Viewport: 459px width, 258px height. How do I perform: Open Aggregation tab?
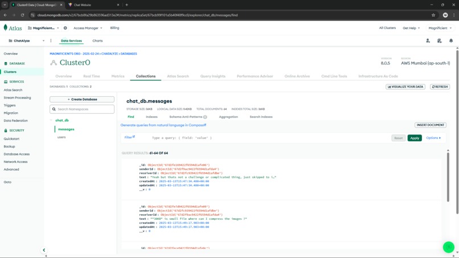tap(228, 117)
